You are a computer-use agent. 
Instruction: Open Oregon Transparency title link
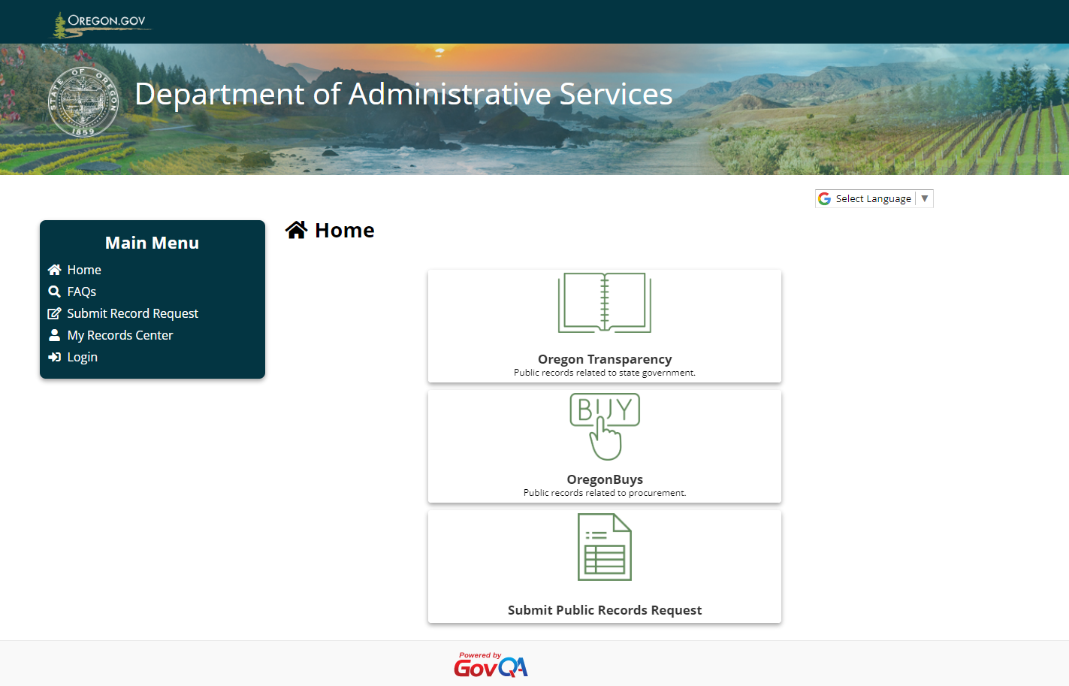(x=605, y=359)
